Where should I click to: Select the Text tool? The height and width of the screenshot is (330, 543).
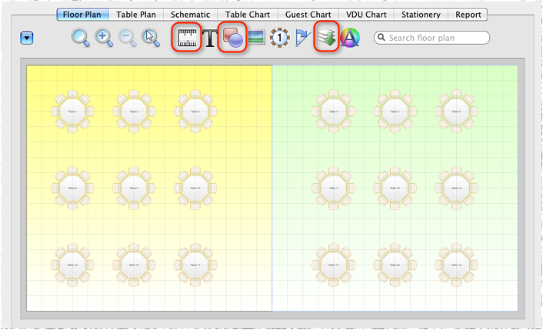(209, 38)
